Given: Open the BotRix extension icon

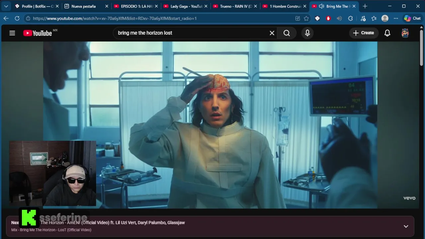Looking at the screenshot, I should click(x=317, y=18).
